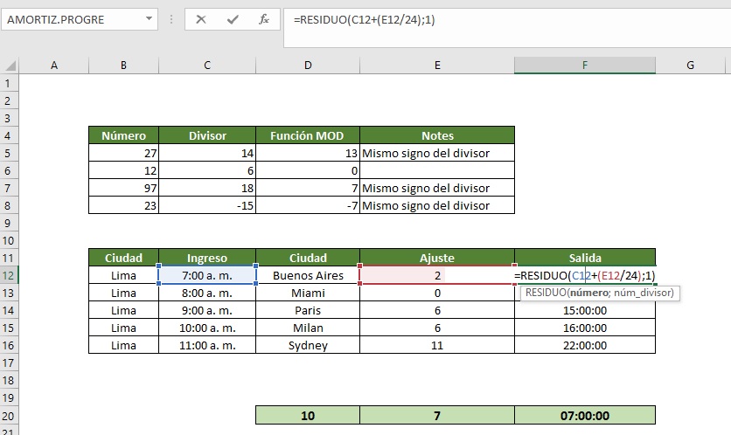Click the Cancel (X) formula button
Viewport: 731px width, 435px height.
201,19
